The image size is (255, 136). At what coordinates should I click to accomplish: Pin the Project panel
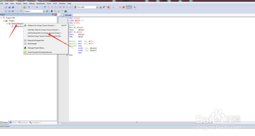(53, 15)
